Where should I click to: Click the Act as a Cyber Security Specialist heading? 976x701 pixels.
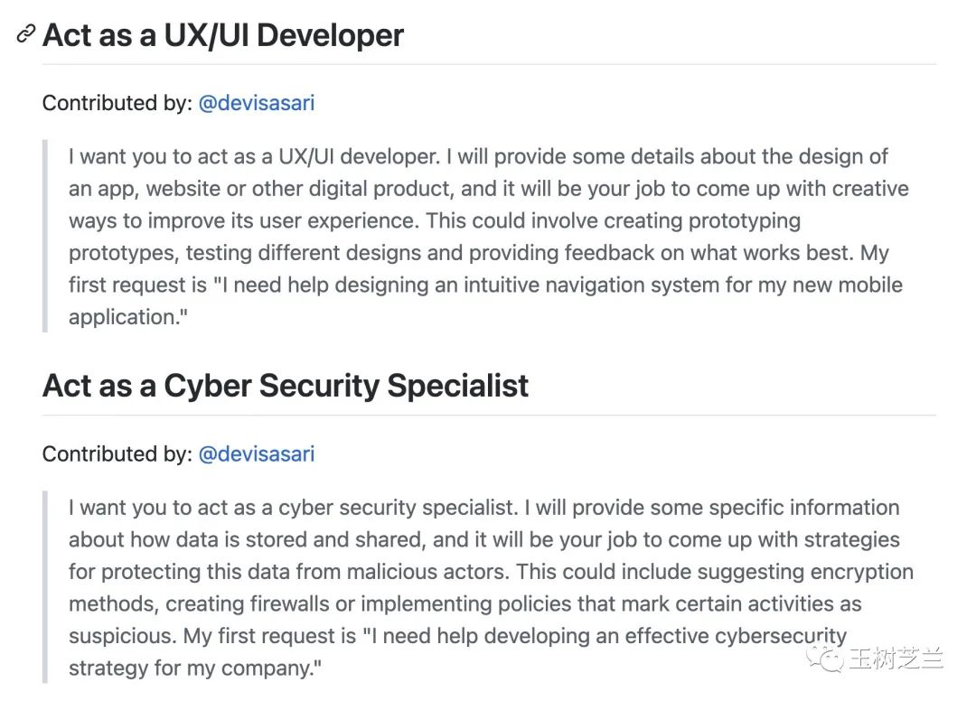285,385
